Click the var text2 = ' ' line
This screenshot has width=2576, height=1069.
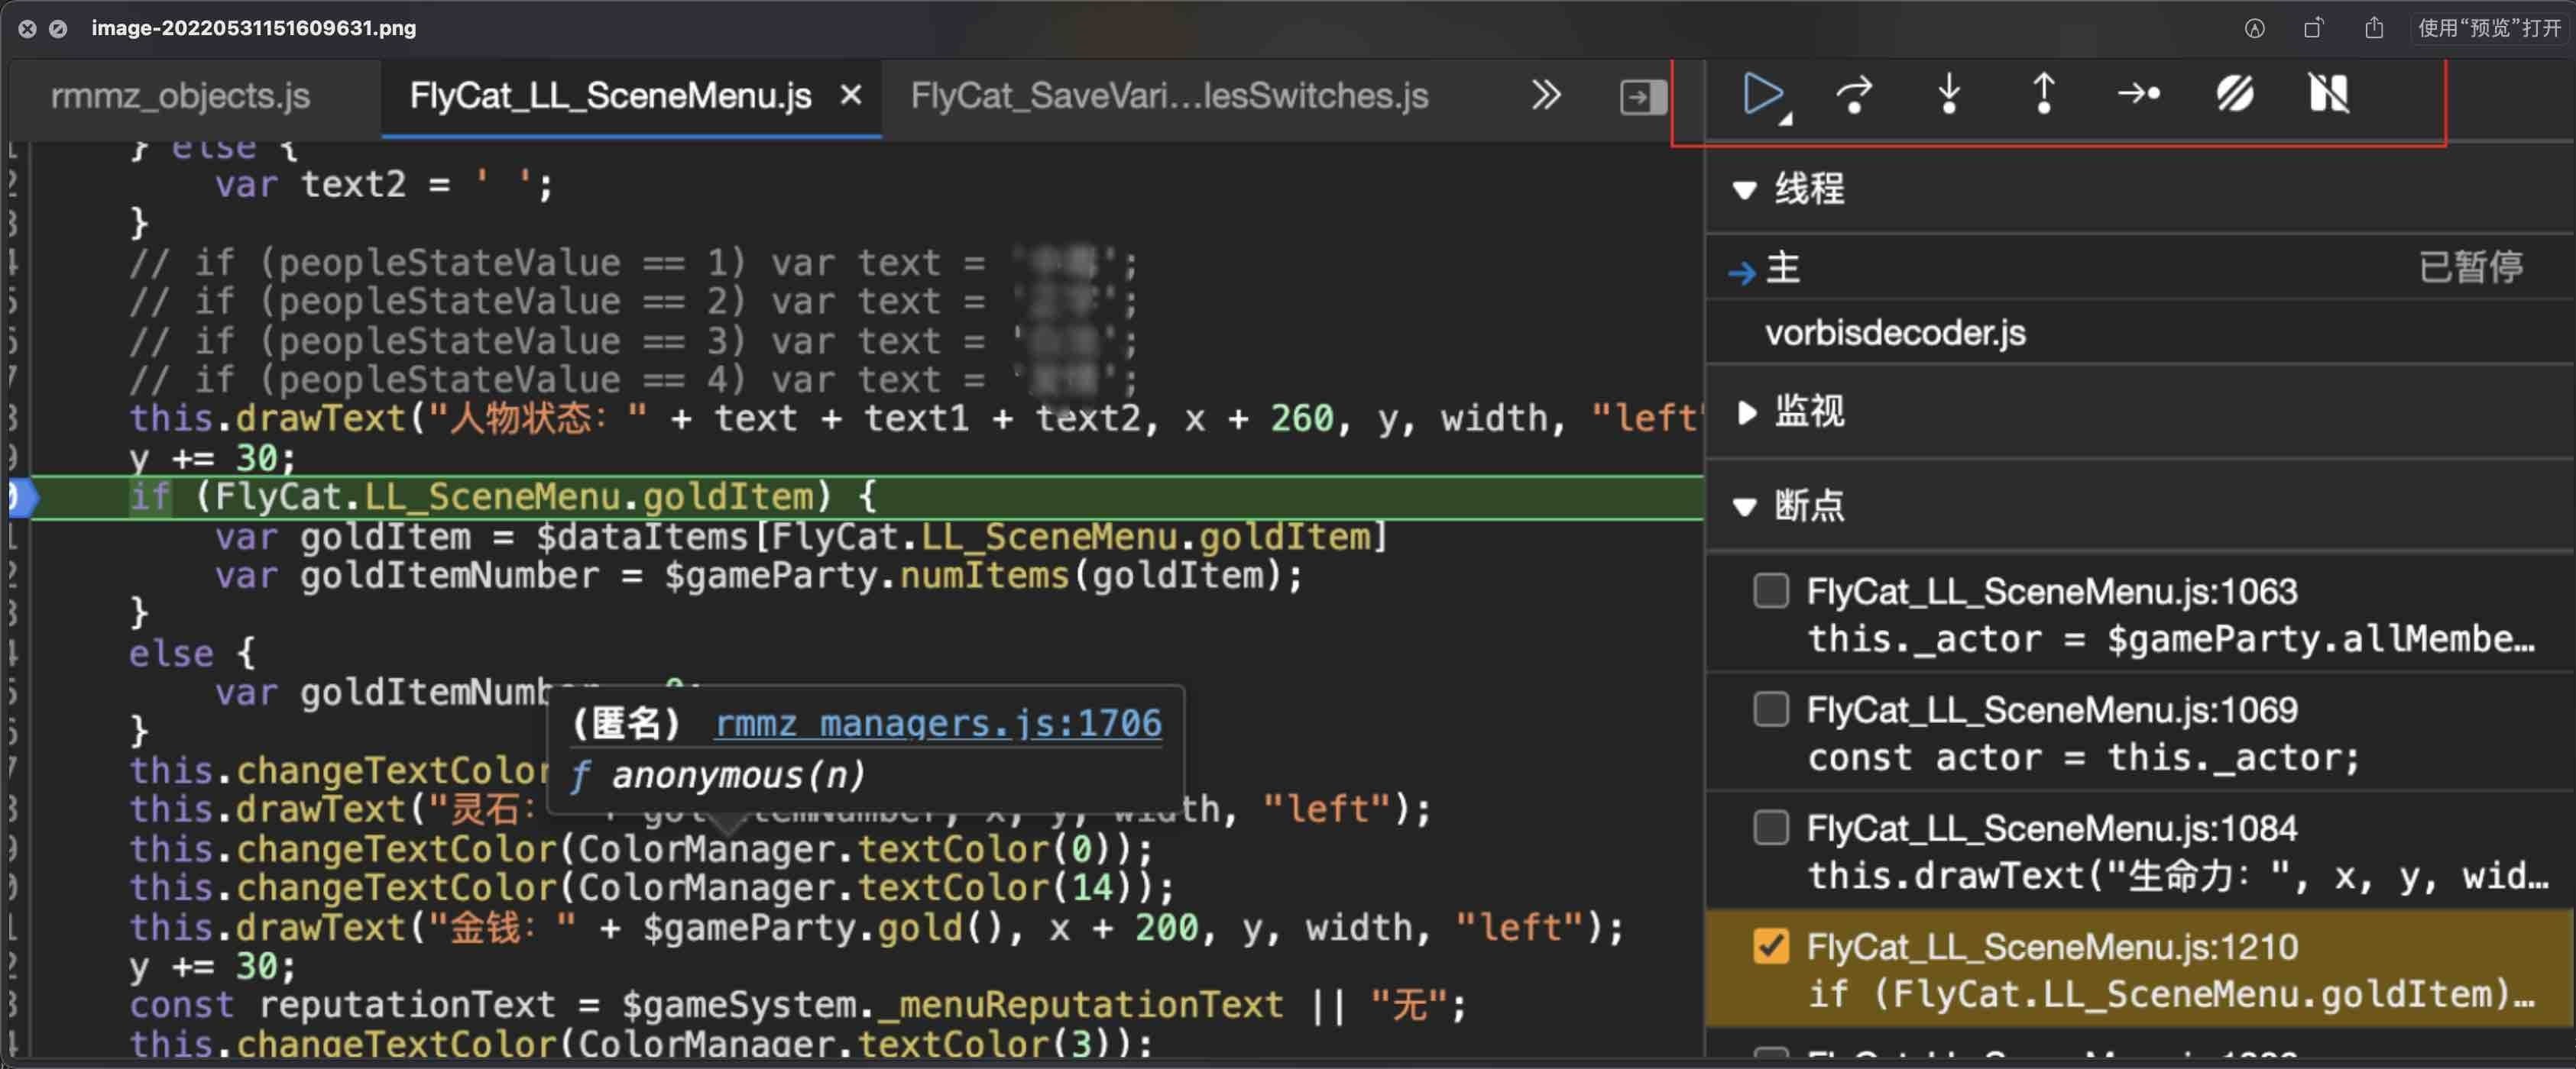[x=383, y=184]
